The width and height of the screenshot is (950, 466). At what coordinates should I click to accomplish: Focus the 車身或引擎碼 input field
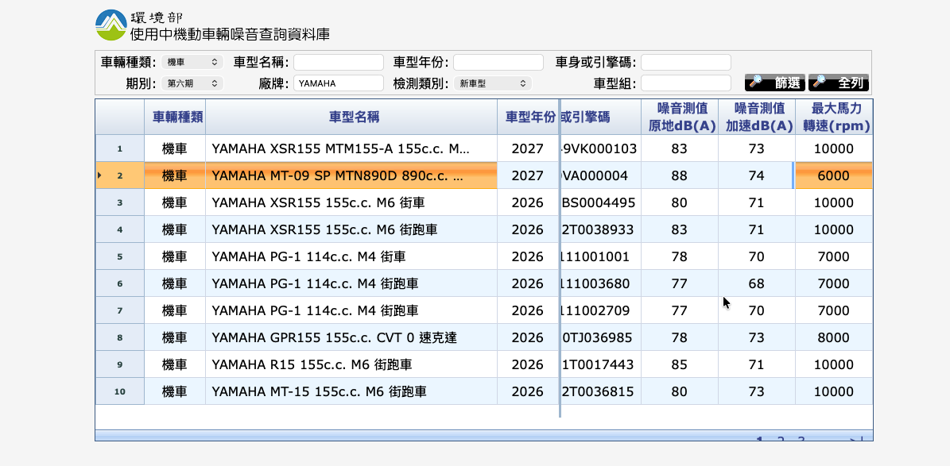pyautogui.click(x=686, y=63)
